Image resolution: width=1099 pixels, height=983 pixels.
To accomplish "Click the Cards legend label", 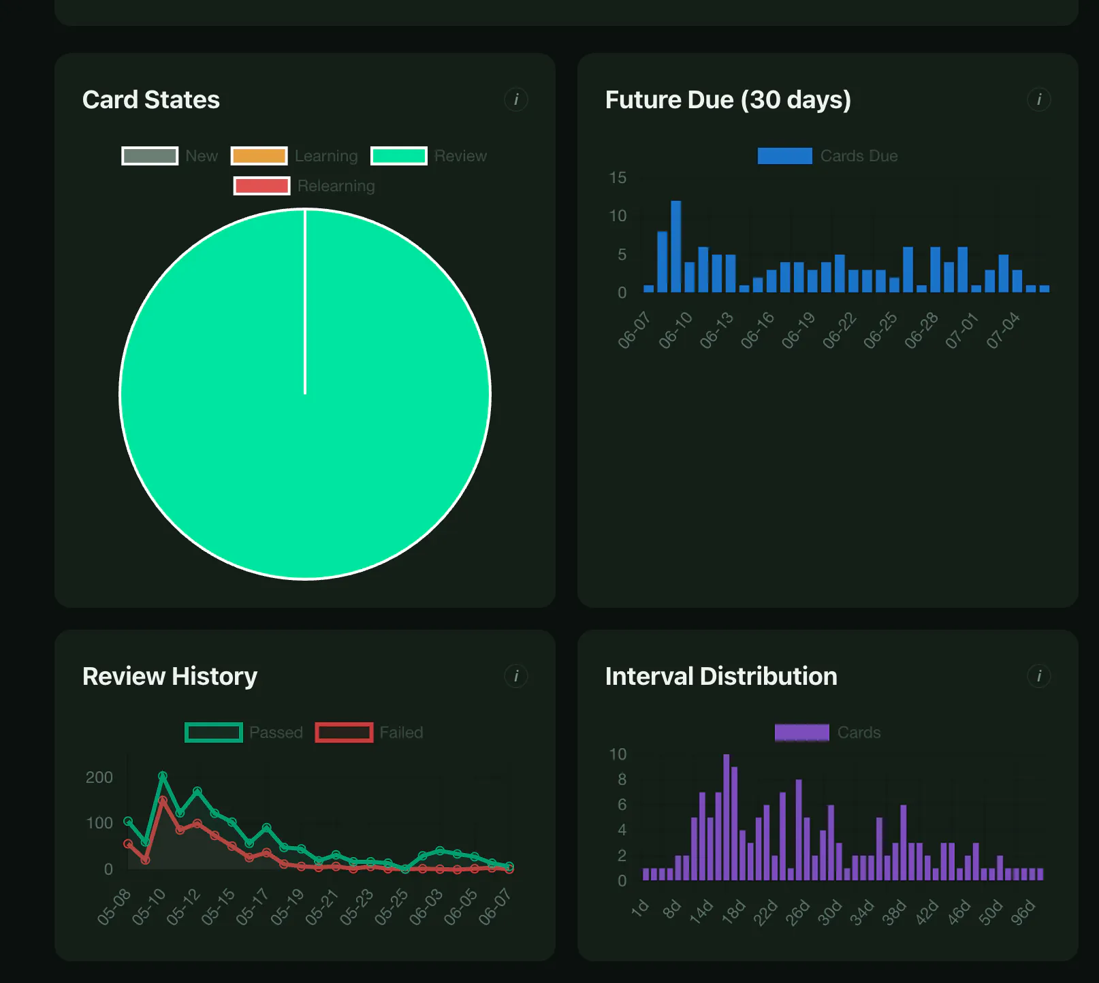I will pyautogui.click(x=859, y=732).
